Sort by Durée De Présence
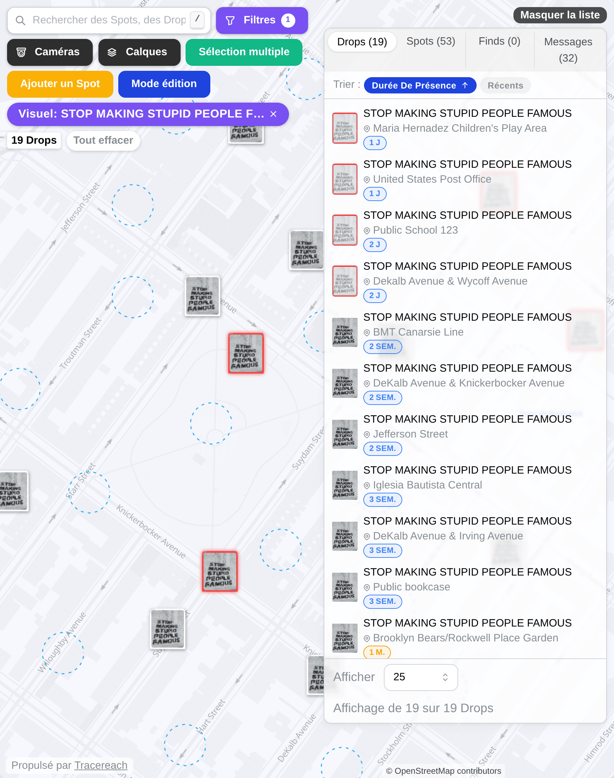 point(420,86)
